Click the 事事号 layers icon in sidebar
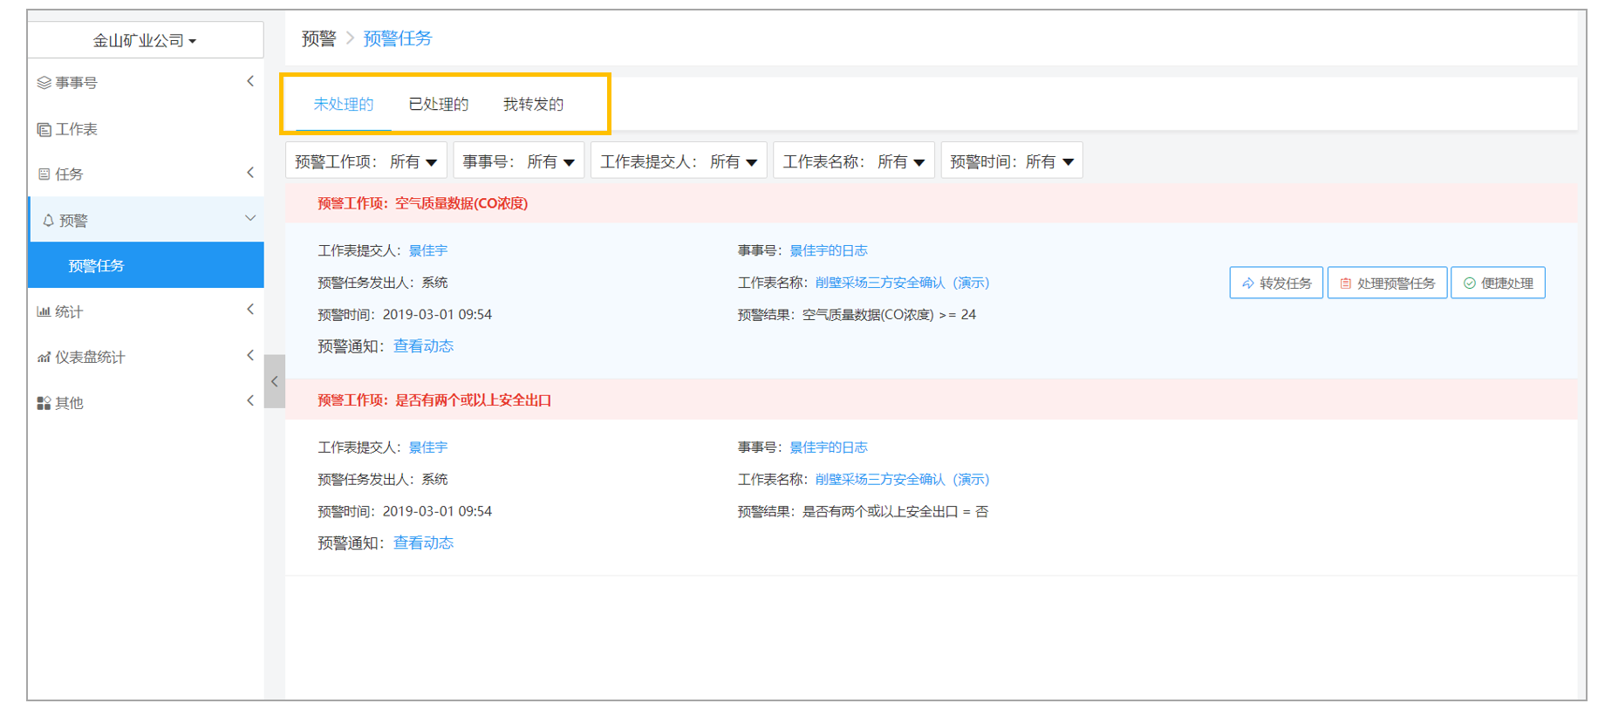The image size is (1598, 717). pos(44,83)
